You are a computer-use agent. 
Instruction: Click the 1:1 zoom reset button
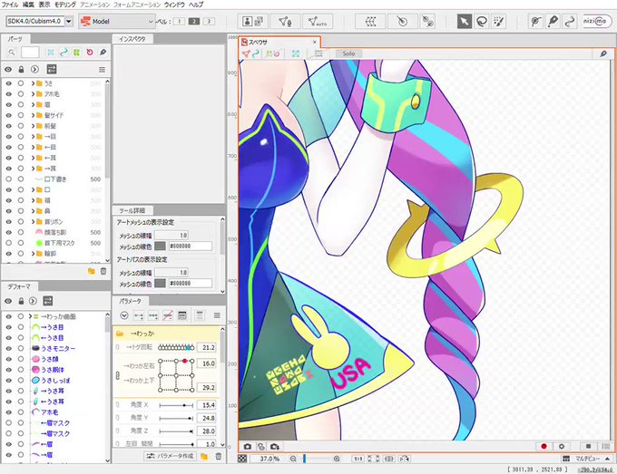[x=358, y=459]
